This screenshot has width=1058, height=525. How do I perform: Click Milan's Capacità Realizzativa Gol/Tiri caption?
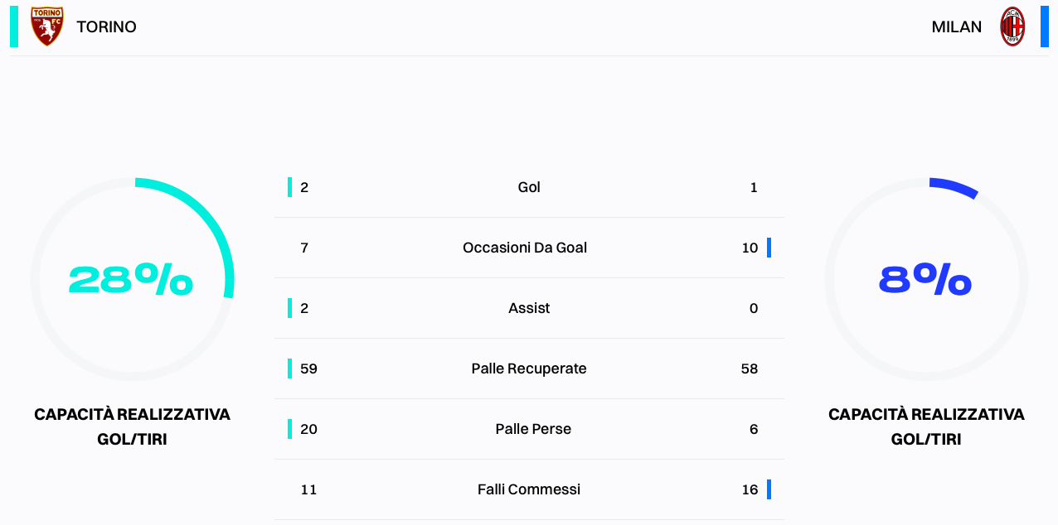tap(926, 426)
